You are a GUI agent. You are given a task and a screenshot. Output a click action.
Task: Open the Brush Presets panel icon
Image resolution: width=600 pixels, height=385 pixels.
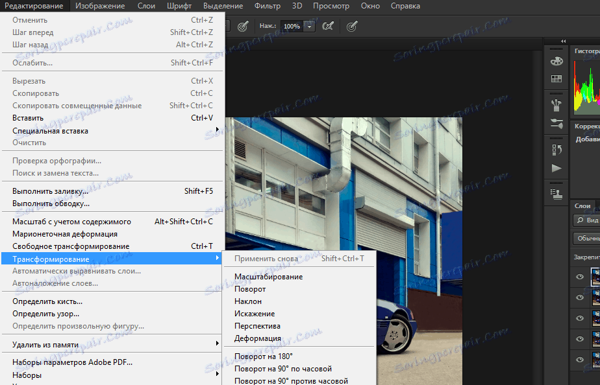click(x=556, y=104)
